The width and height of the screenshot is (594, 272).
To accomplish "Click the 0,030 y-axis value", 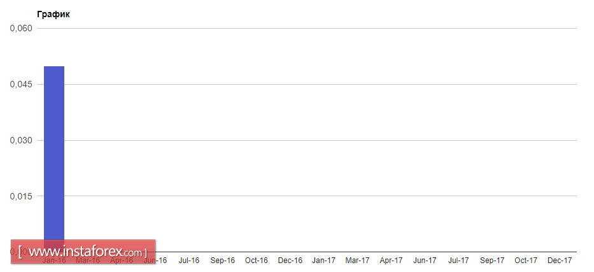I will pyautogui.click(x=20, y=140).
